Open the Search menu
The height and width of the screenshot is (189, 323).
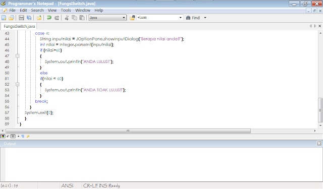pyautogui.click(x=37, y=10)
